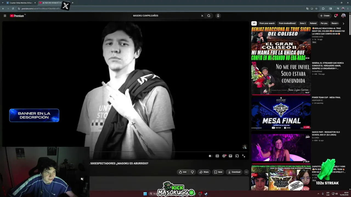Open the Create menu button
The image size is (351, 197).
[325, 16]
